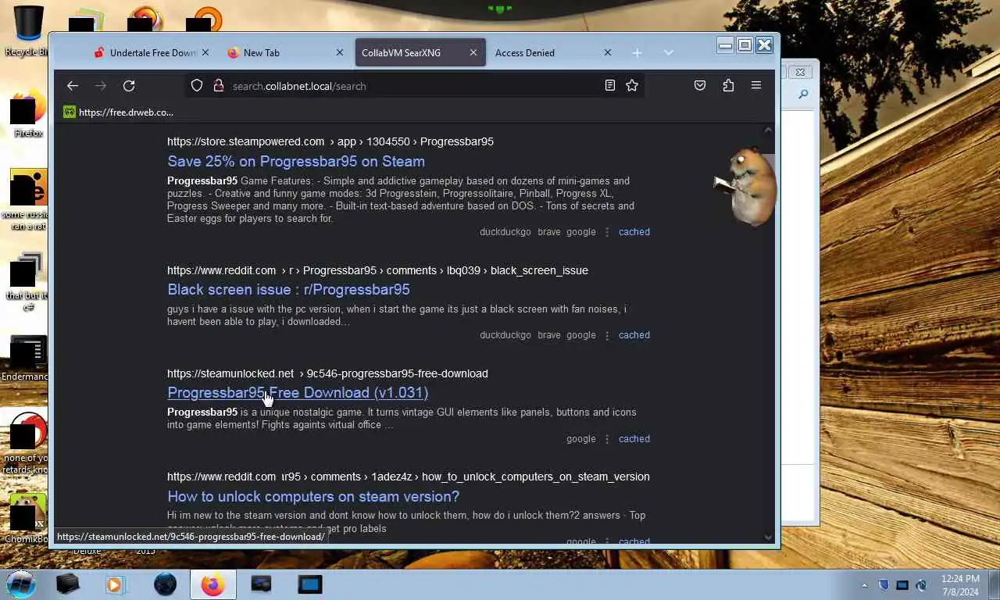Screen dimensions: 1000x600
Task: Click search magnifier in the background window
Action: (x=803, y=95)
